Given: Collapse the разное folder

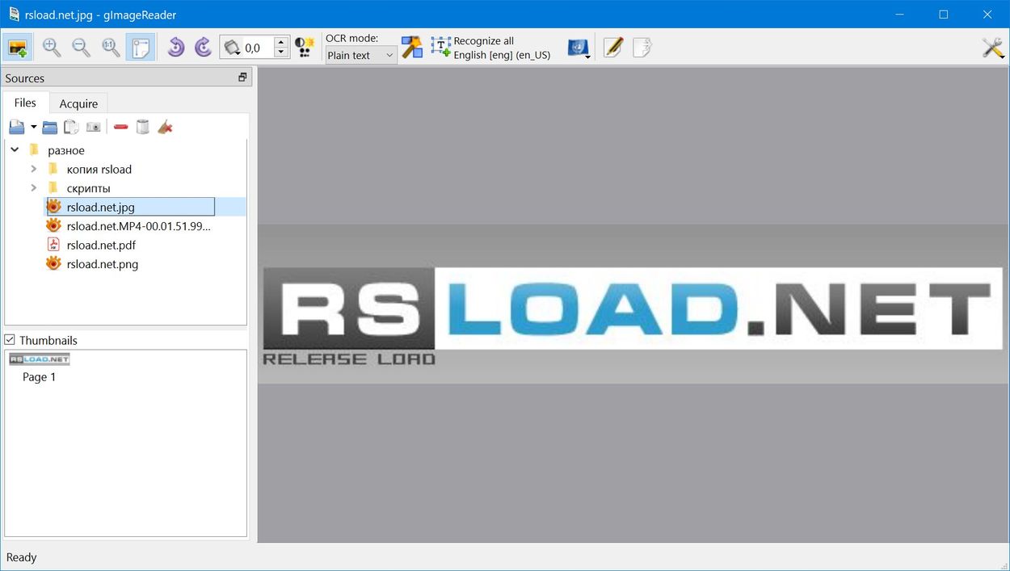Looking at the screenshot, I should 15,149.
